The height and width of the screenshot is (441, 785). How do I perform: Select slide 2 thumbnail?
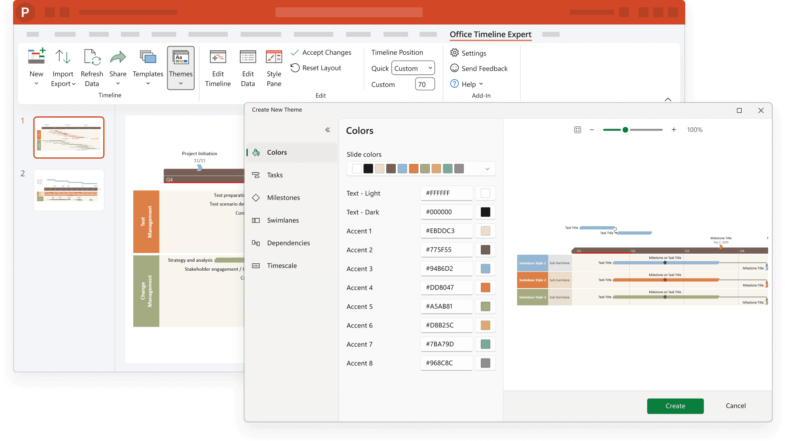69,190
